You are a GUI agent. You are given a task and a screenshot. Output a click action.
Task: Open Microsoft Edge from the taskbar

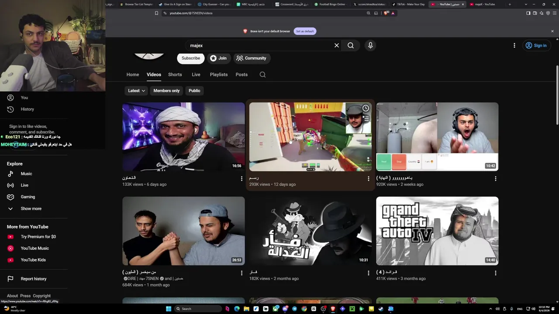pos(237,309)
